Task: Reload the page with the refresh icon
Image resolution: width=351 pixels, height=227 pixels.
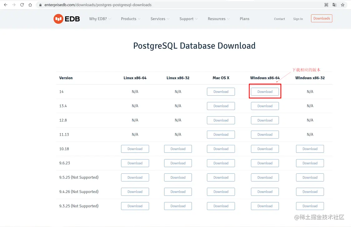Action: (x=22, y=5)
